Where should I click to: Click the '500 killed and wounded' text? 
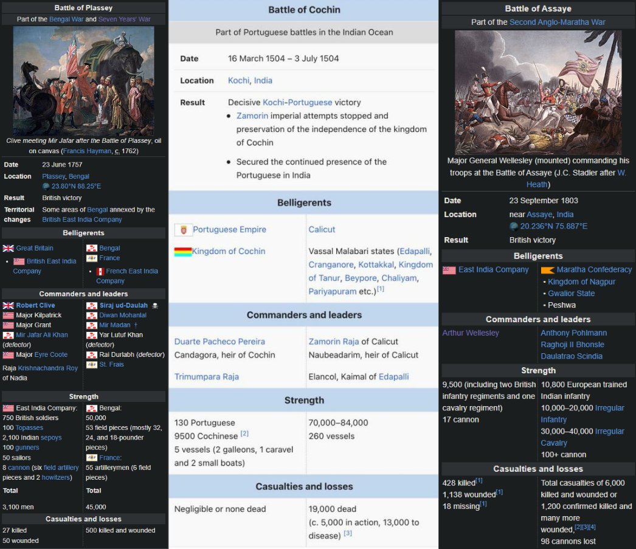(120, 530)
